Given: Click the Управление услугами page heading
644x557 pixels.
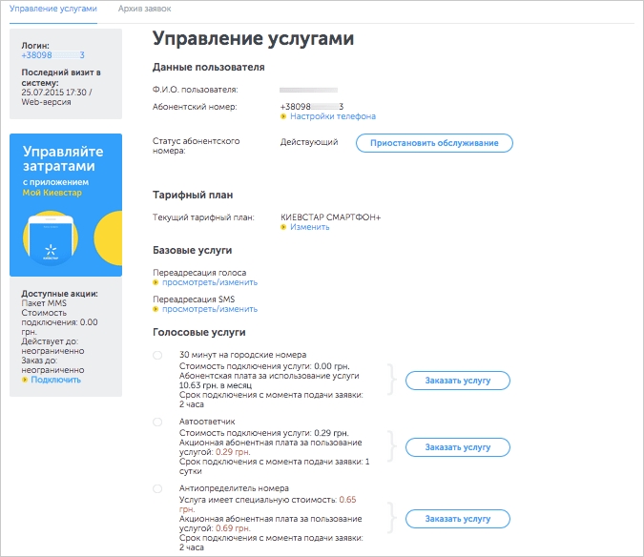Looking at the screenshot, I should click(x=253, y=38).
